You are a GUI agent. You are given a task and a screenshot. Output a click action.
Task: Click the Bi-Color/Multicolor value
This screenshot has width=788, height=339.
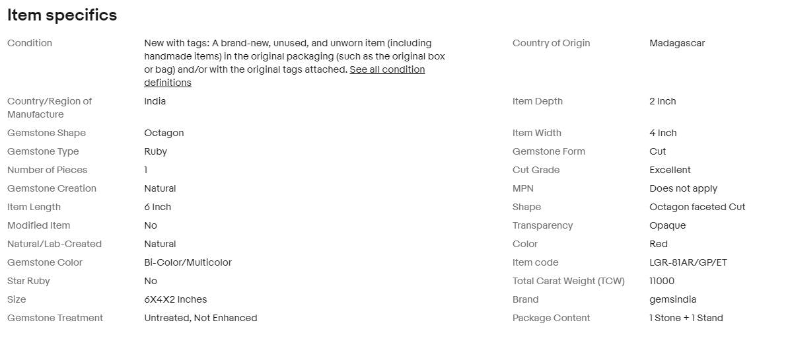coord(188,262)
